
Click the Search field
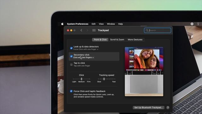tap(157, 30)
